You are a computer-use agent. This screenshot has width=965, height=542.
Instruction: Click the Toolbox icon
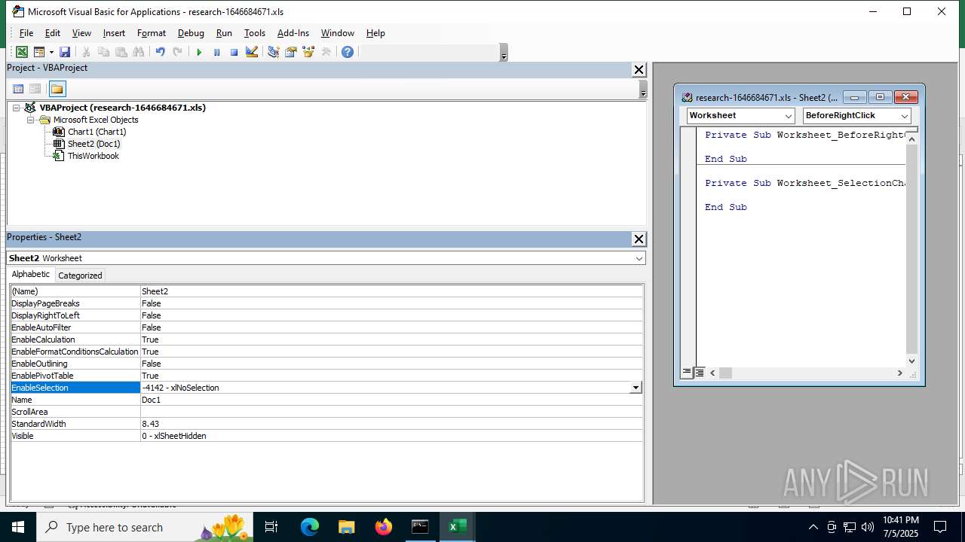[x=326, y=52]
